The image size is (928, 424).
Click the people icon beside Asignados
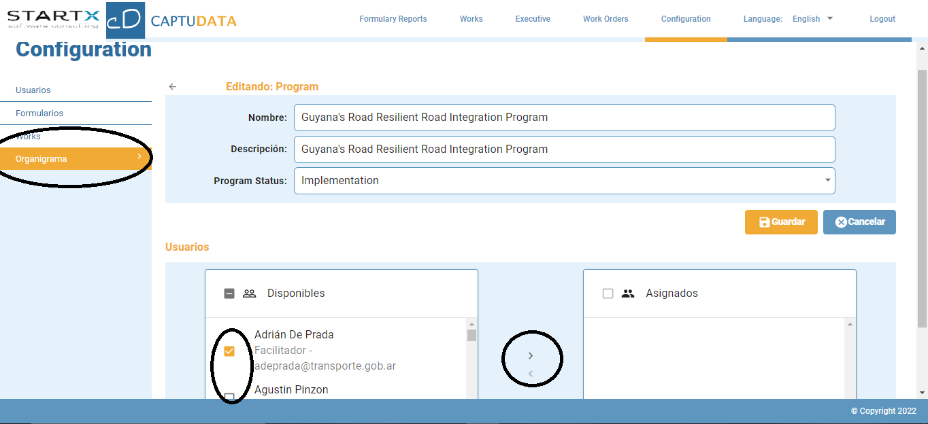[x=628, y=294]
